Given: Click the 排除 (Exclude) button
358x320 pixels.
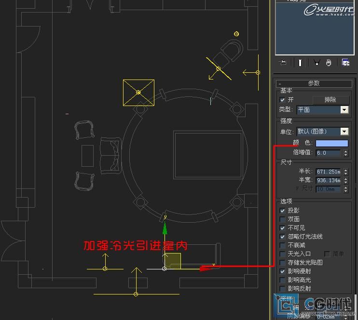Looking at the screenshot, I should [330, 100].
